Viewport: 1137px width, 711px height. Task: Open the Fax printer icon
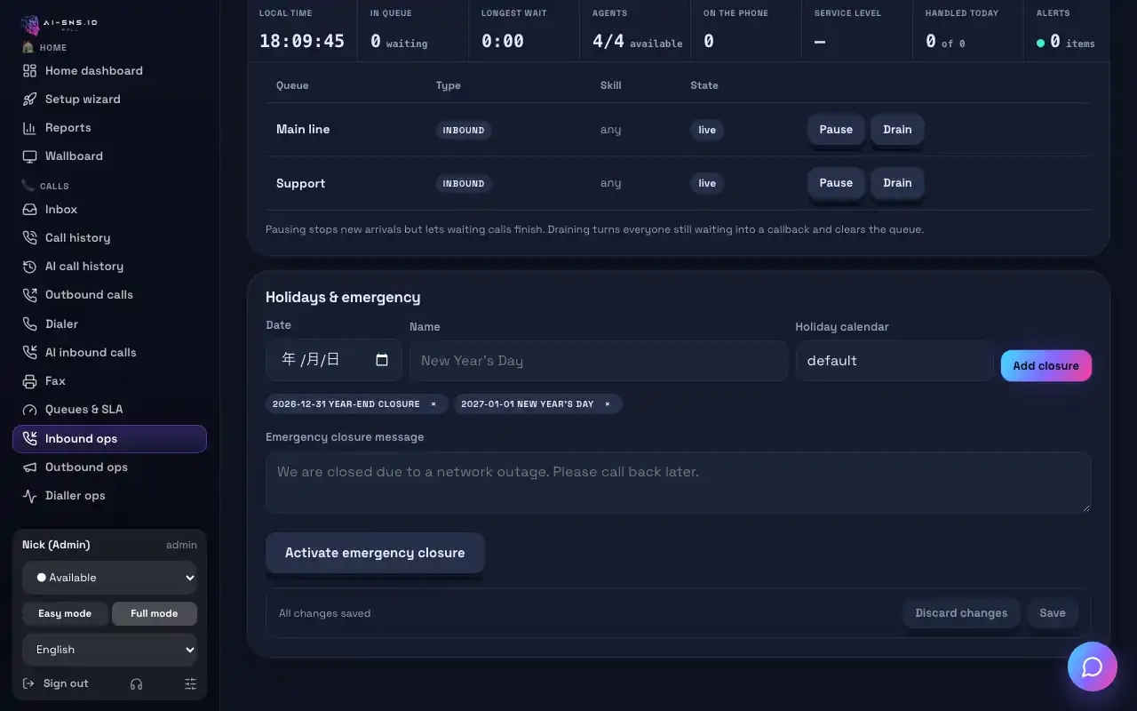(x=29, y=381)
